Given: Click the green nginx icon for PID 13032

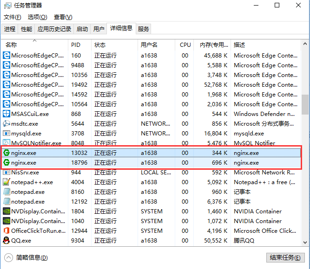Looking at the screenshot, I should tap(7, 153).
